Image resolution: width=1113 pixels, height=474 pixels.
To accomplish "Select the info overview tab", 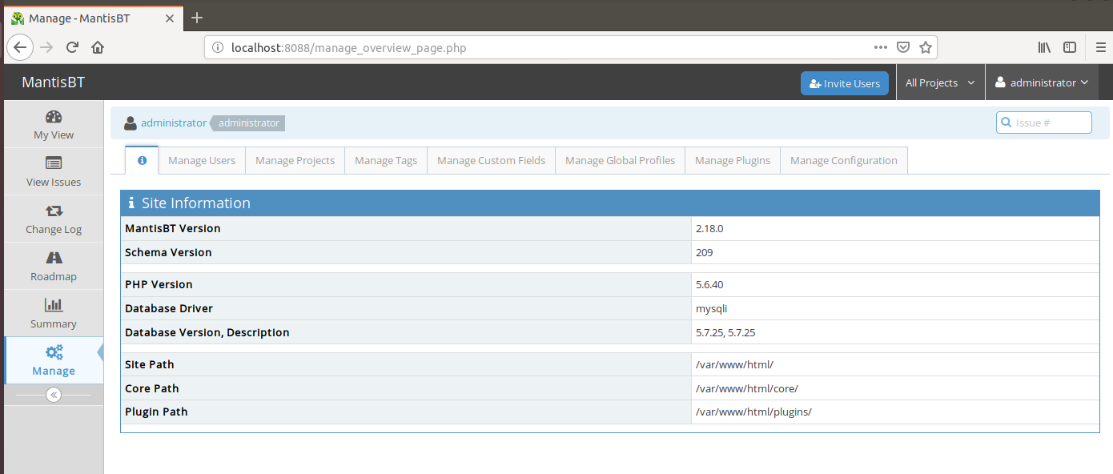I will tap(142, 160).
